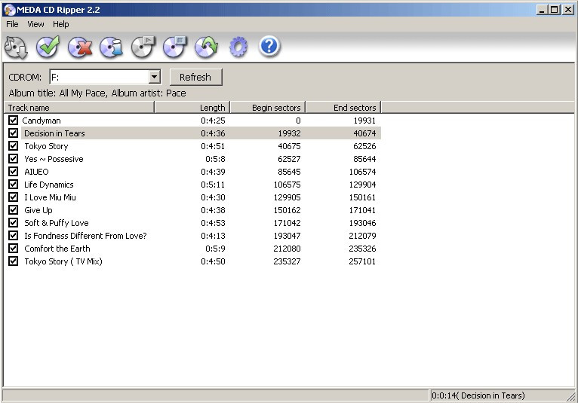
Task: Toggle checkbox for Tokyo Story length 0:4:51
Action: point(14,145)
